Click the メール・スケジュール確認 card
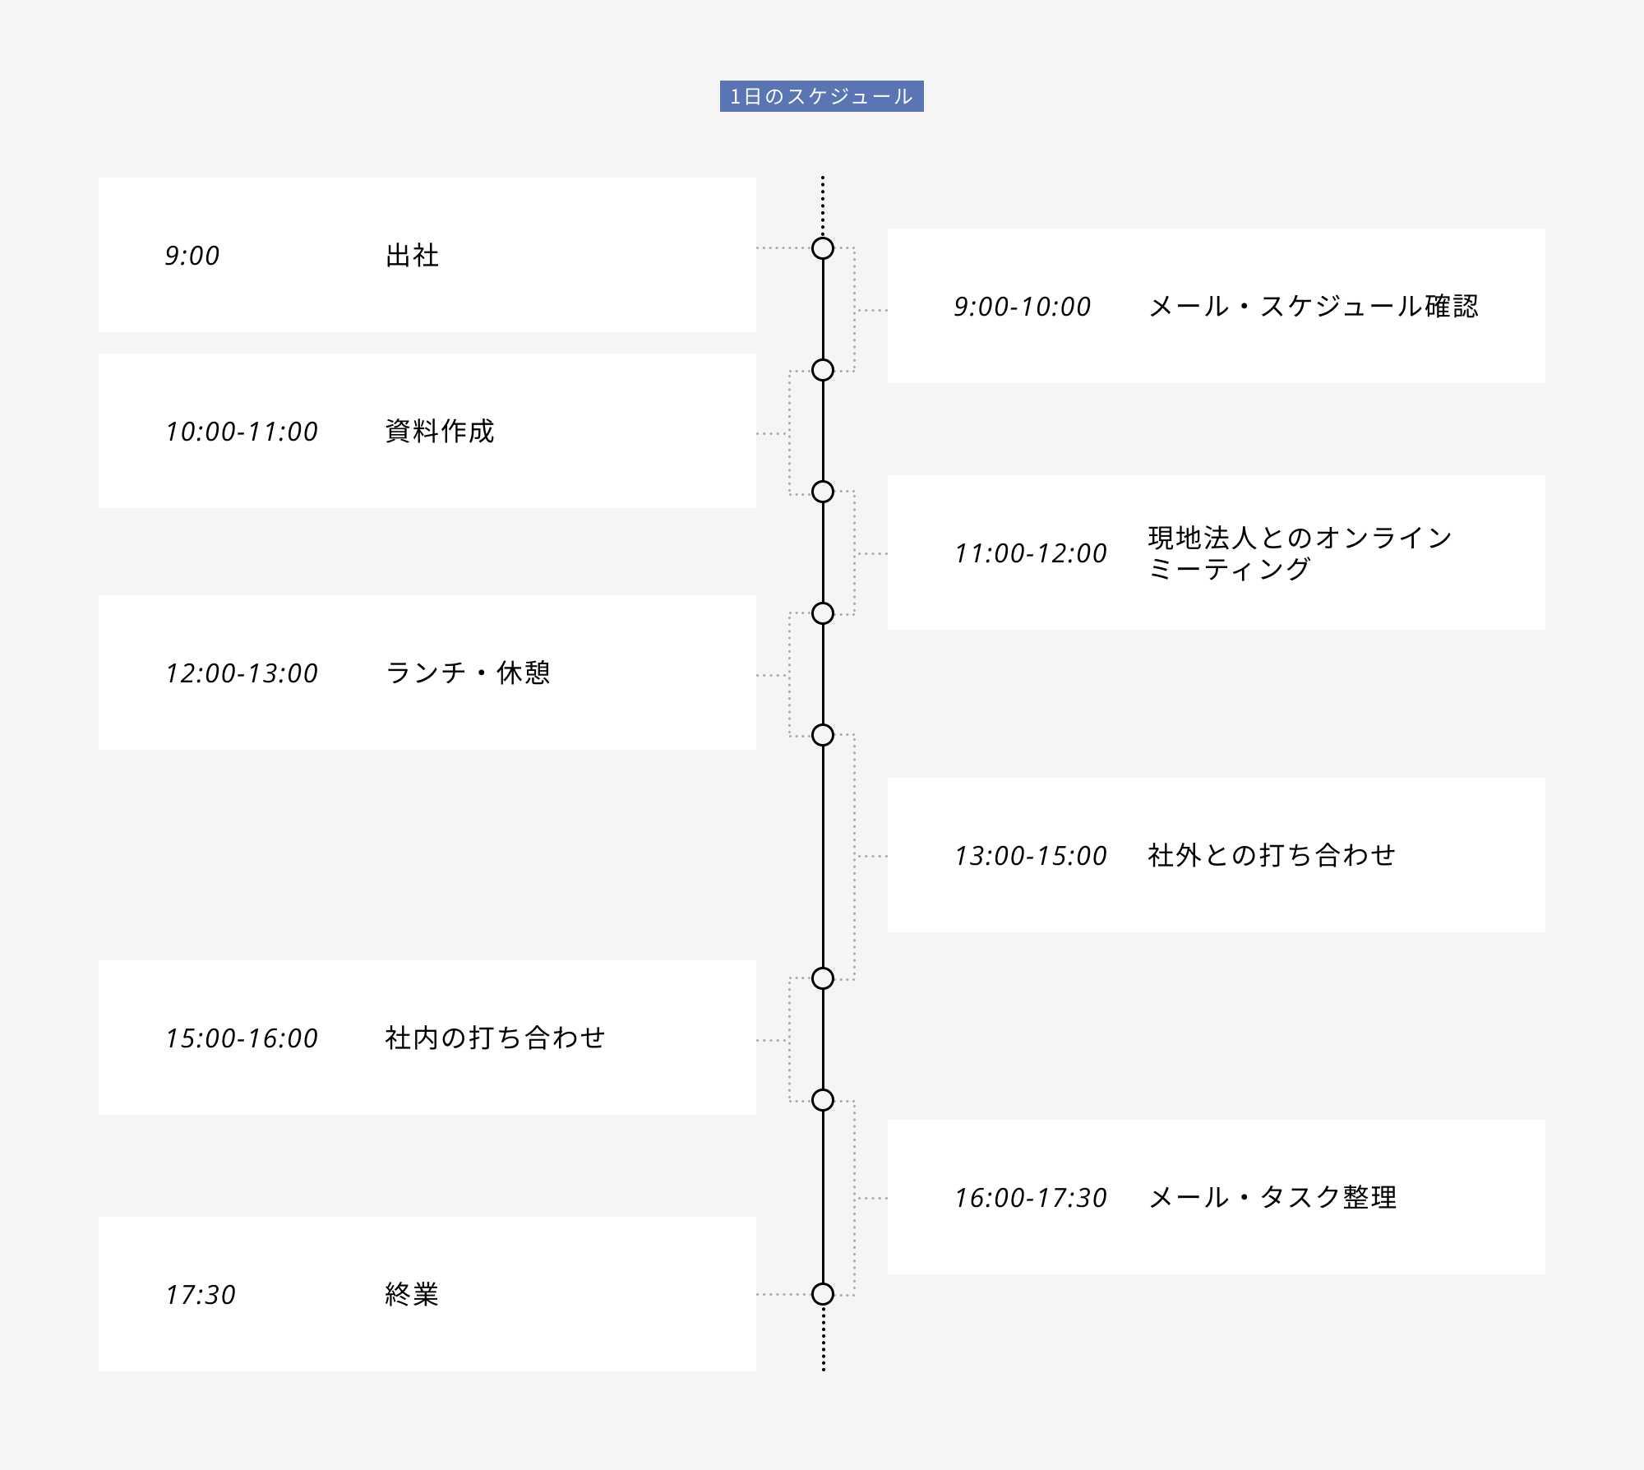The width and height of the screenshot is (1644, 1470). pyautogui.click(x=1216, y=306)
